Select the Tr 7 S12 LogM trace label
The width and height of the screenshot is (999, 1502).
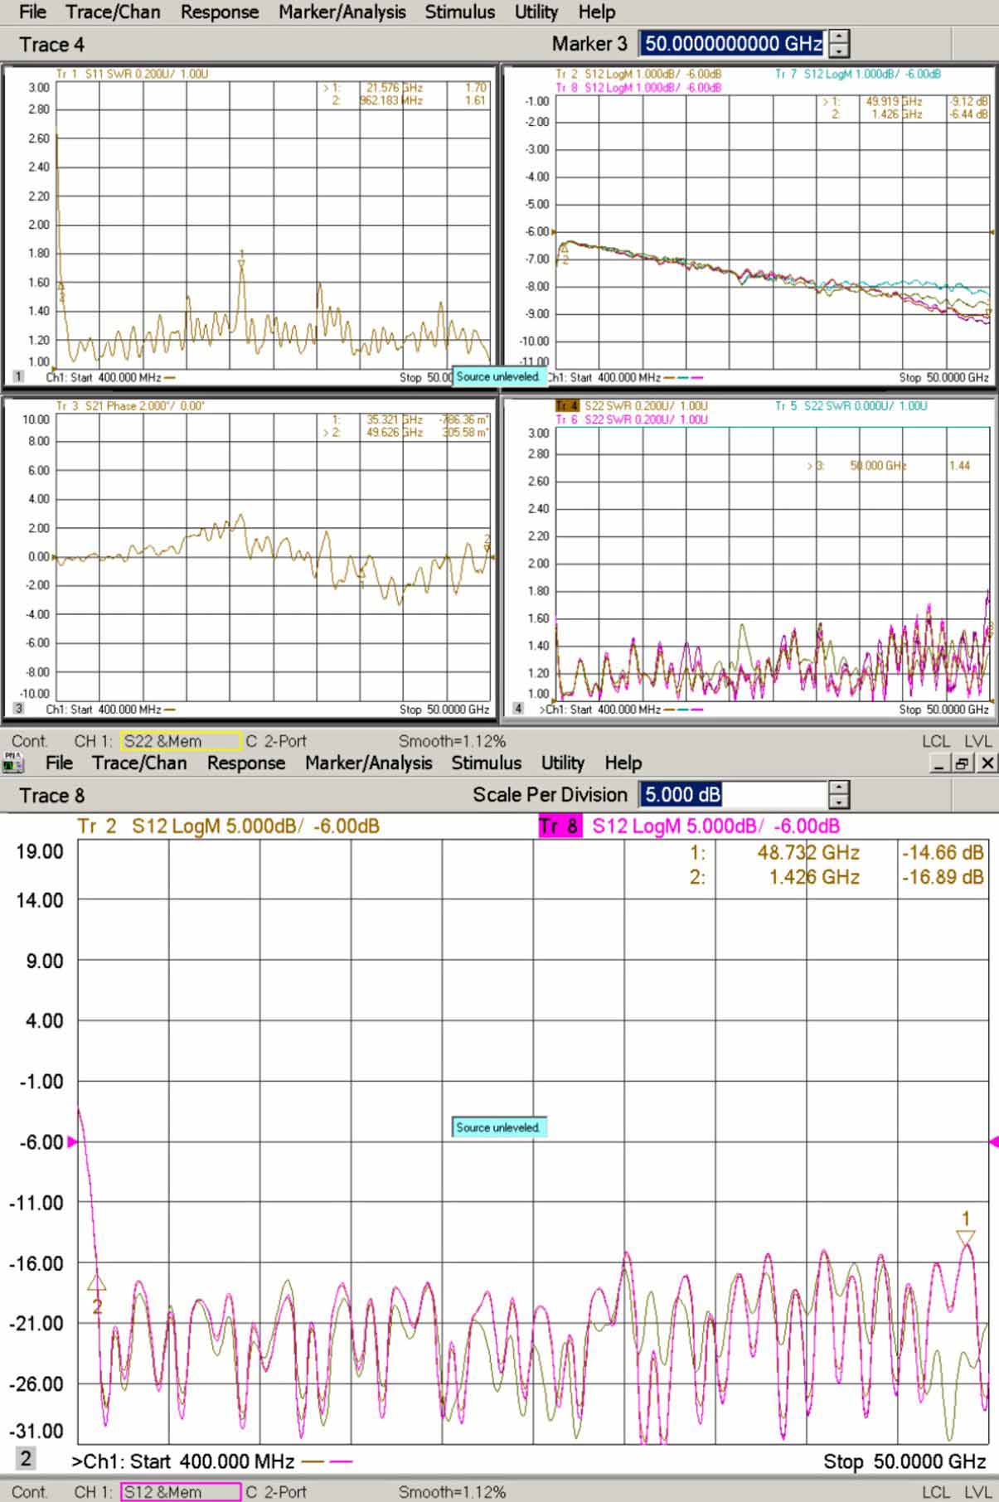(858, 74)
